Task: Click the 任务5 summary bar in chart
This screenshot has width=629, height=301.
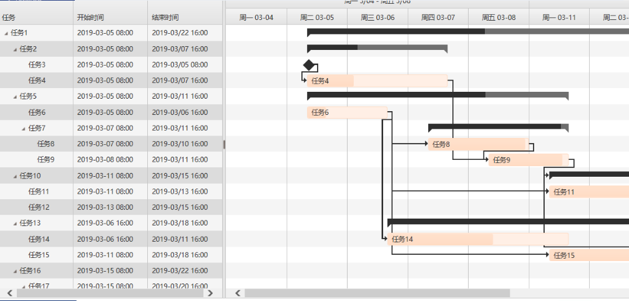Action: pyautogui.click(x=437, y=95)
